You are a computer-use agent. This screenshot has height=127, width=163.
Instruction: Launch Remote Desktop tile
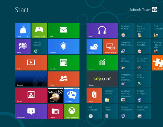point(110,46)
